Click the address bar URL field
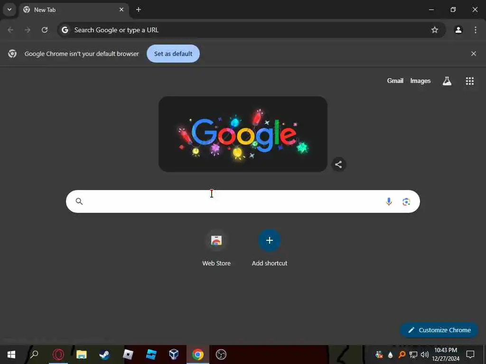486x364 pixels. (x=251, y=30)
